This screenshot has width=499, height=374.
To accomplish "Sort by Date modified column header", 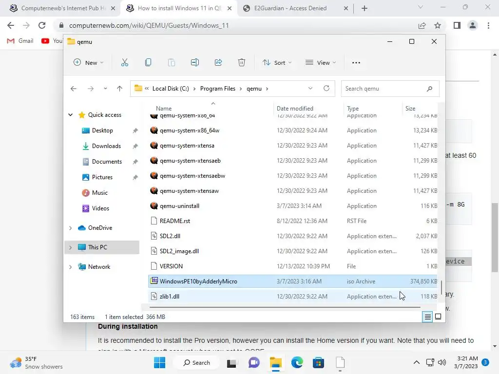I will (295, 109).
